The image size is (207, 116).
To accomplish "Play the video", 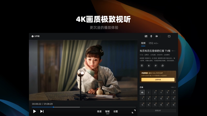I will point(34,111).
